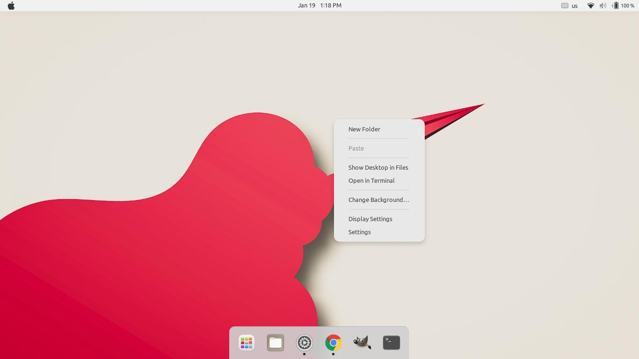Choose Change Background… option
Viewport: 639px width, 359px height.
(x=378, y=200)
